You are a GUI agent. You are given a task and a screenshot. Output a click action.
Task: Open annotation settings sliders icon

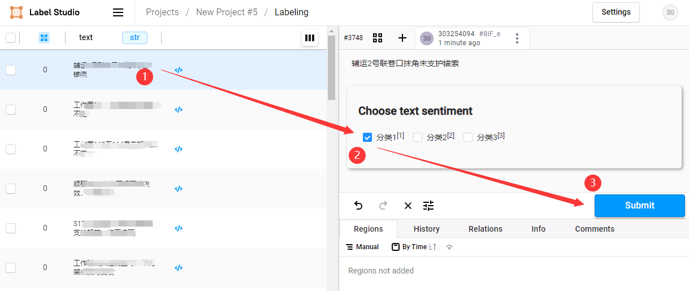click(429, 206)
